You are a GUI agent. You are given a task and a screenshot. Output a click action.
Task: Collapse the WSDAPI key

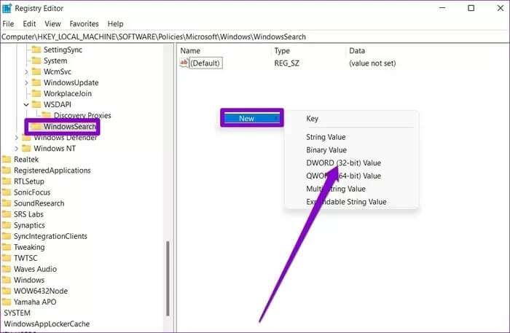coord(26,105)
